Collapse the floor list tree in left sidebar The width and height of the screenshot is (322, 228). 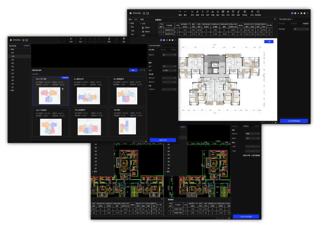coord(10,49)
